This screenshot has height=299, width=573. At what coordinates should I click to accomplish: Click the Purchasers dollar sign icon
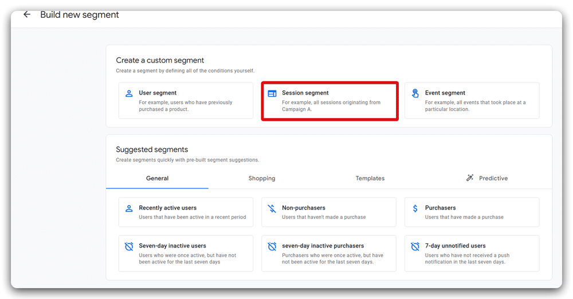(x=415, y=208)
